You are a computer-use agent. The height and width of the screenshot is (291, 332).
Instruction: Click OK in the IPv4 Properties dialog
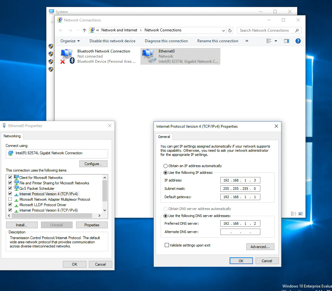[x=241, y=261]
